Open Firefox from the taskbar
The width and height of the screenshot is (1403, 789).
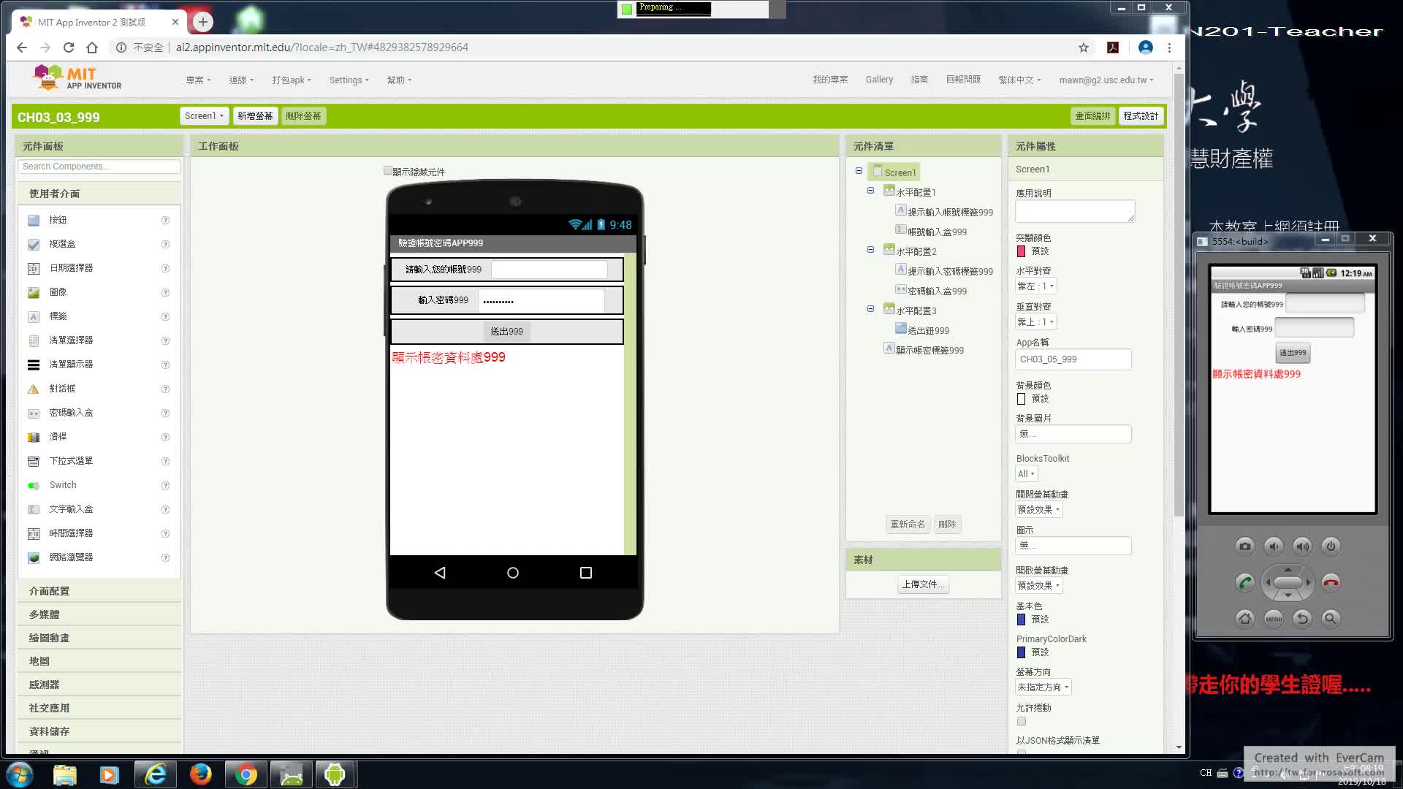[200, 774]
